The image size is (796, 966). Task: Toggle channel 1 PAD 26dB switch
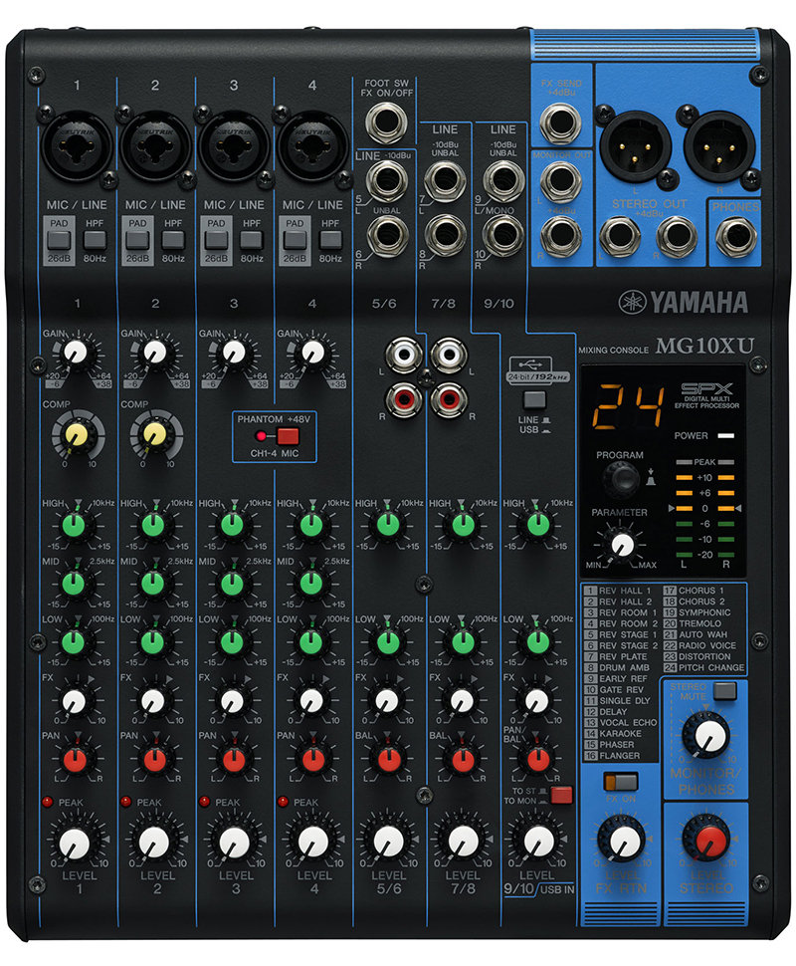click(x=59, y=241)
